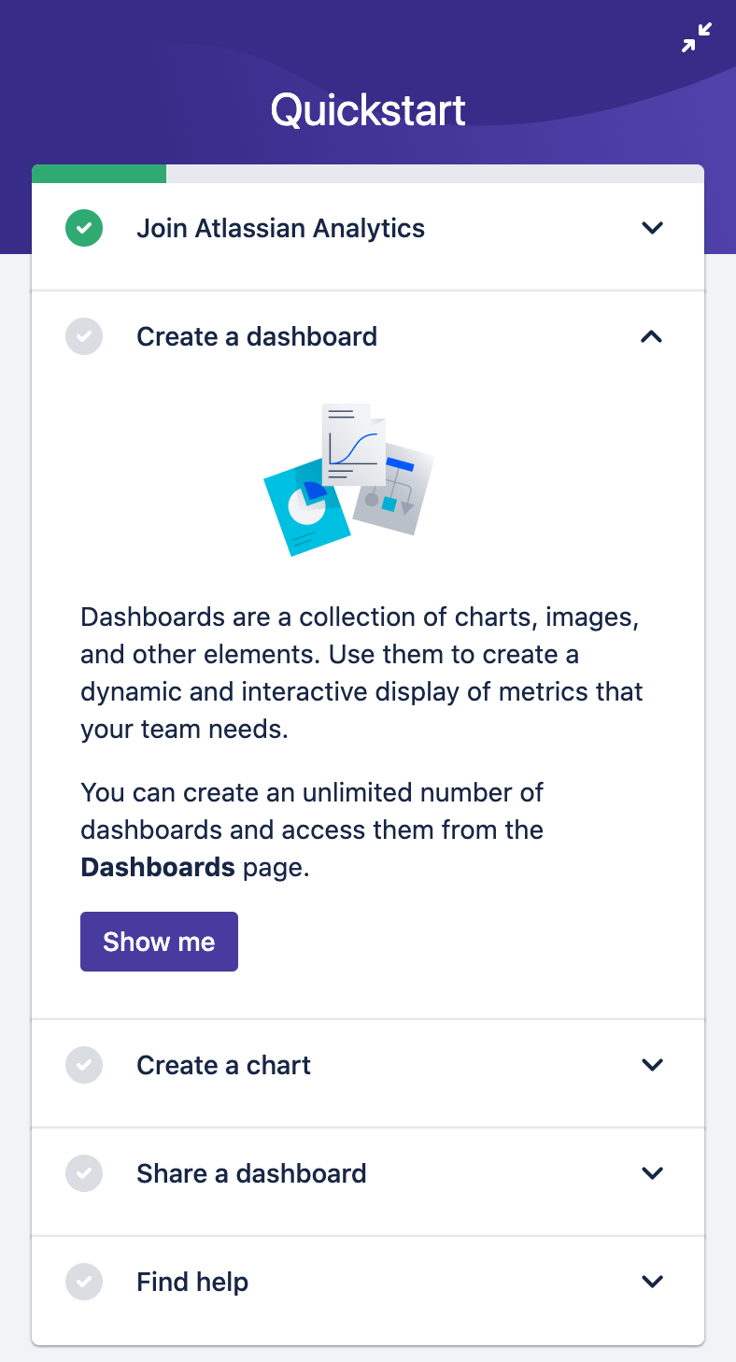The height and width of the screenshot is (1362, 736).
Task: Select the Share a dashboard item title
Action: [x=251, y=1173]
